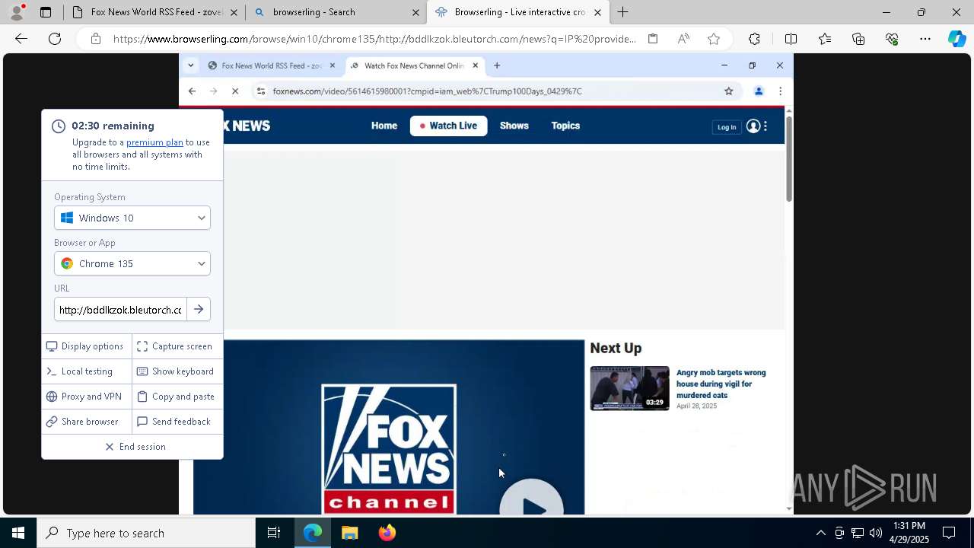974x548 pixels.
Task: Click the premium plan link
Action: (154, 142)
